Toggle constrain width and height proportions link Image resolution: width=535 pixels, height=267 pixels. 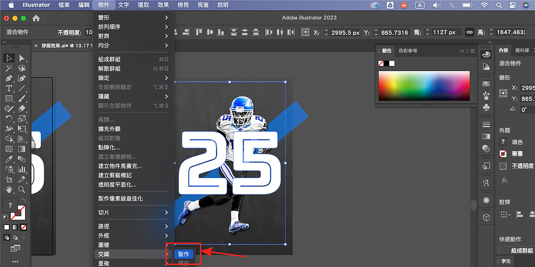click(469, 32)
